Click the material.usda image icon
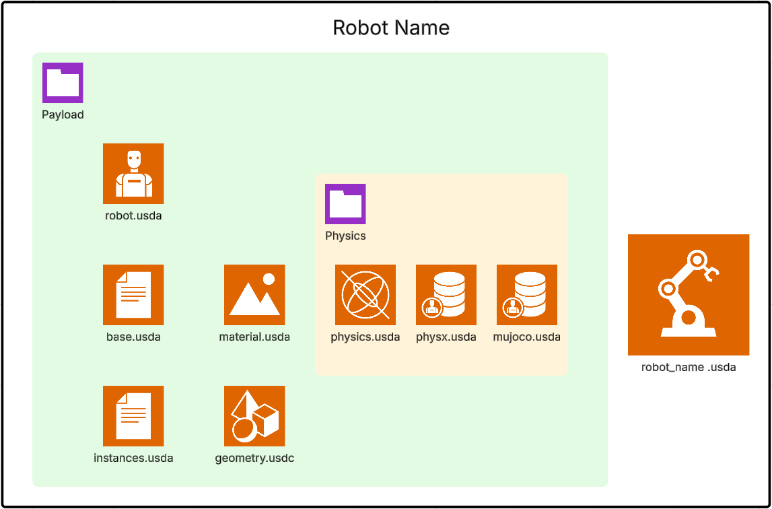The image size is (772, 509). coord(254,295)
